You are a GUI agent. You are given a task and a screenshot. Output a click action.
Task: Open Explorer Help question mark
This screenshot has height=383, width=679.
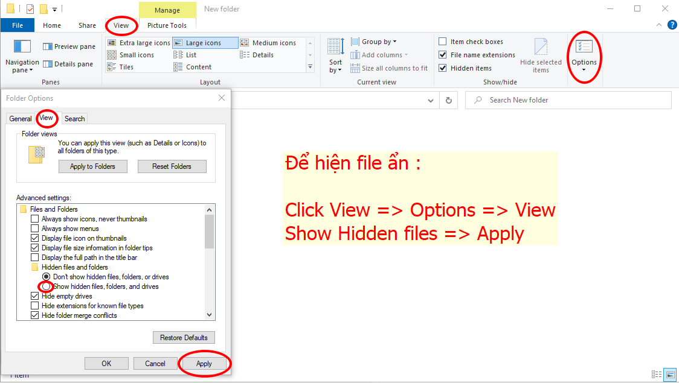(x=672, y=25)
